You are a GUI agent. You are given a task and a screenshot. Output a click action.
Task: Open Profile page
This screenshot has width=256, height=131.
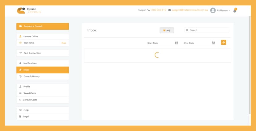[x=43, y=87]
